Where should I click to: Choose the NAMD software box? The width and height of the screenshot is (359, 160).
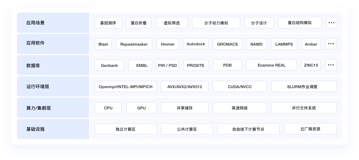click(257, 44)
